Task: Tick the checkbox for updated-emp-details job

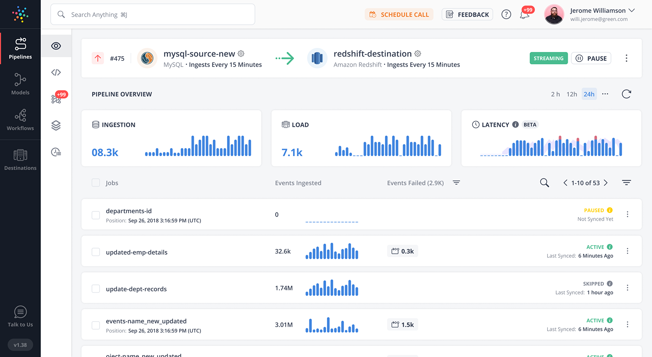Action: click(x=95, y=252)
